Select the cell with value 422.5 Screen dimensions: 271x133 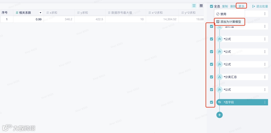coord(90,19)
